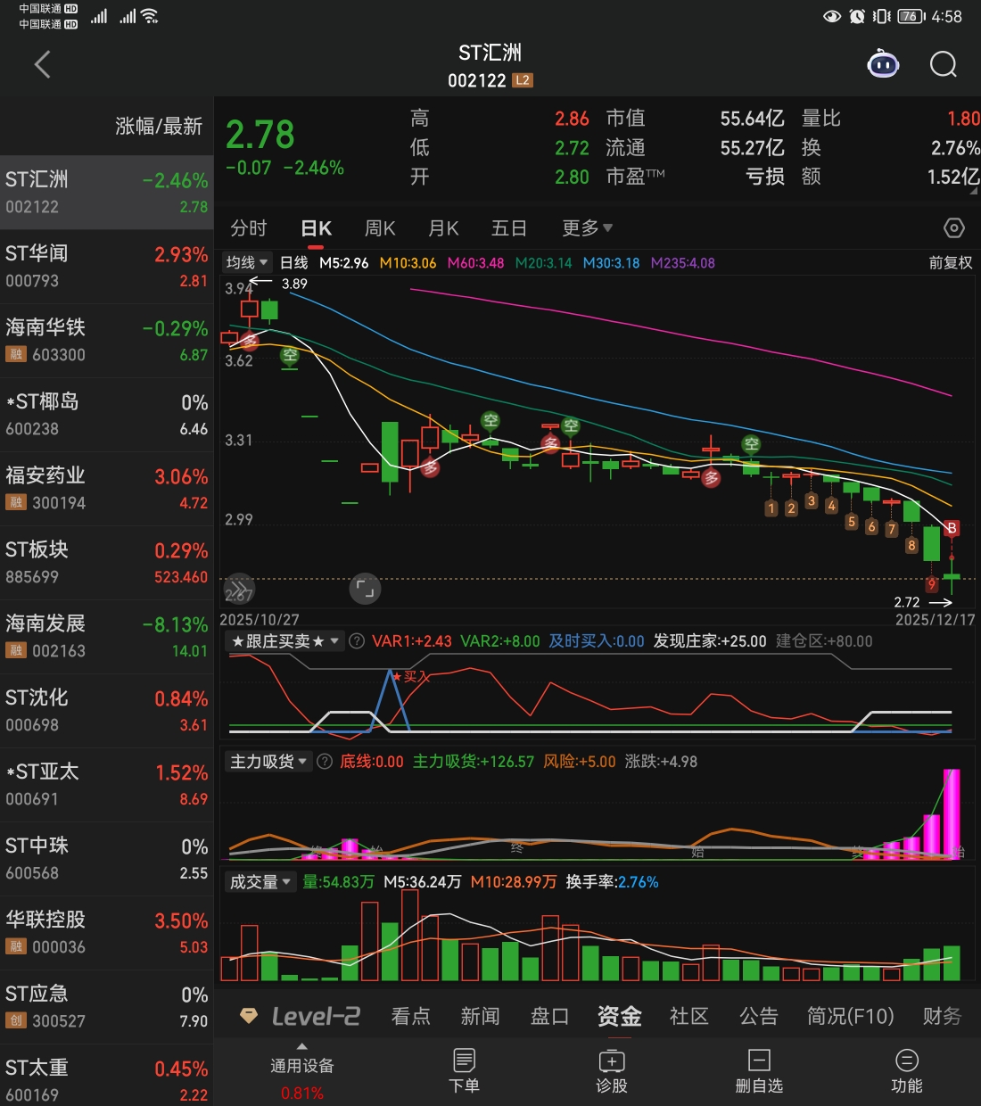Select ST中珠 600568 in stock list
The width and height of the screenshot is (981, 1106).
(107, 859)
